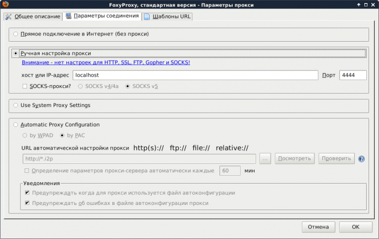379x239 pixels.
Task: Click the browse button with ellipsis
Action: (x=265, y=159)
